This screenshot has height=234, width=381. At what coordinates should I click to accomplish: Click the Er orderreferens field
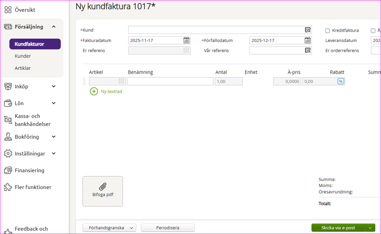376,50
